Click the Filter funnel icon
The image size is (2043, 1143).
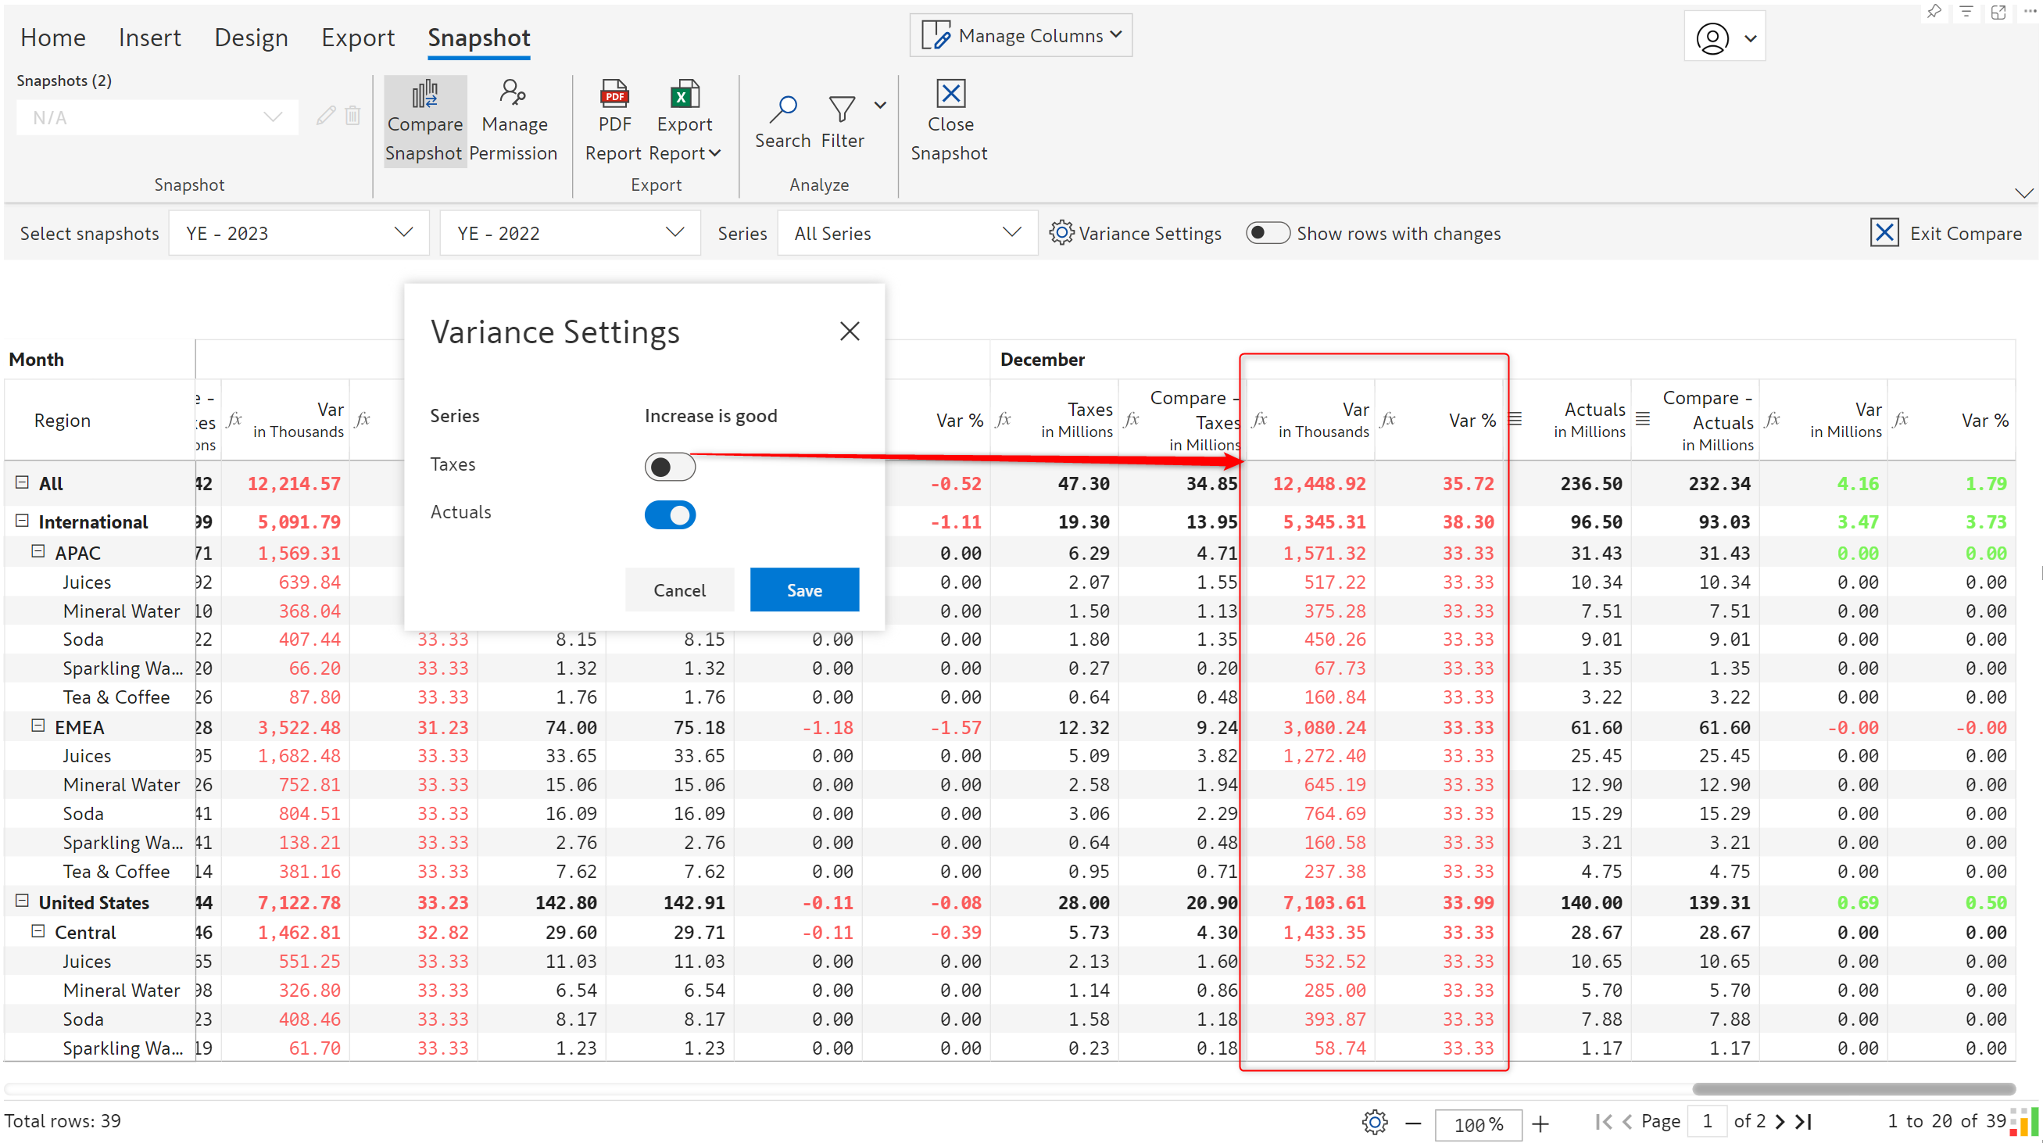tap(842, 109)
